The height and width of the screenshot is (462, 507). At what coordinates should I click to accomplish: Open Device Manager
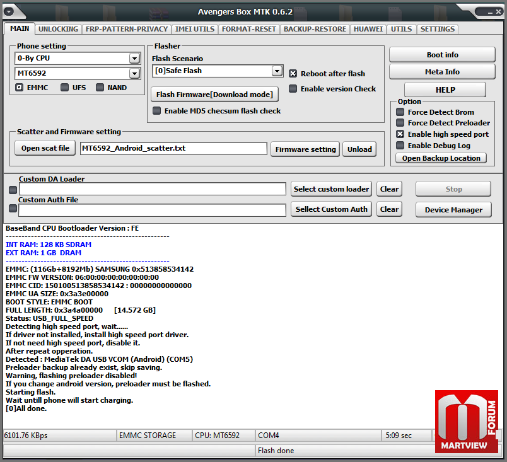tap(453, 210)
